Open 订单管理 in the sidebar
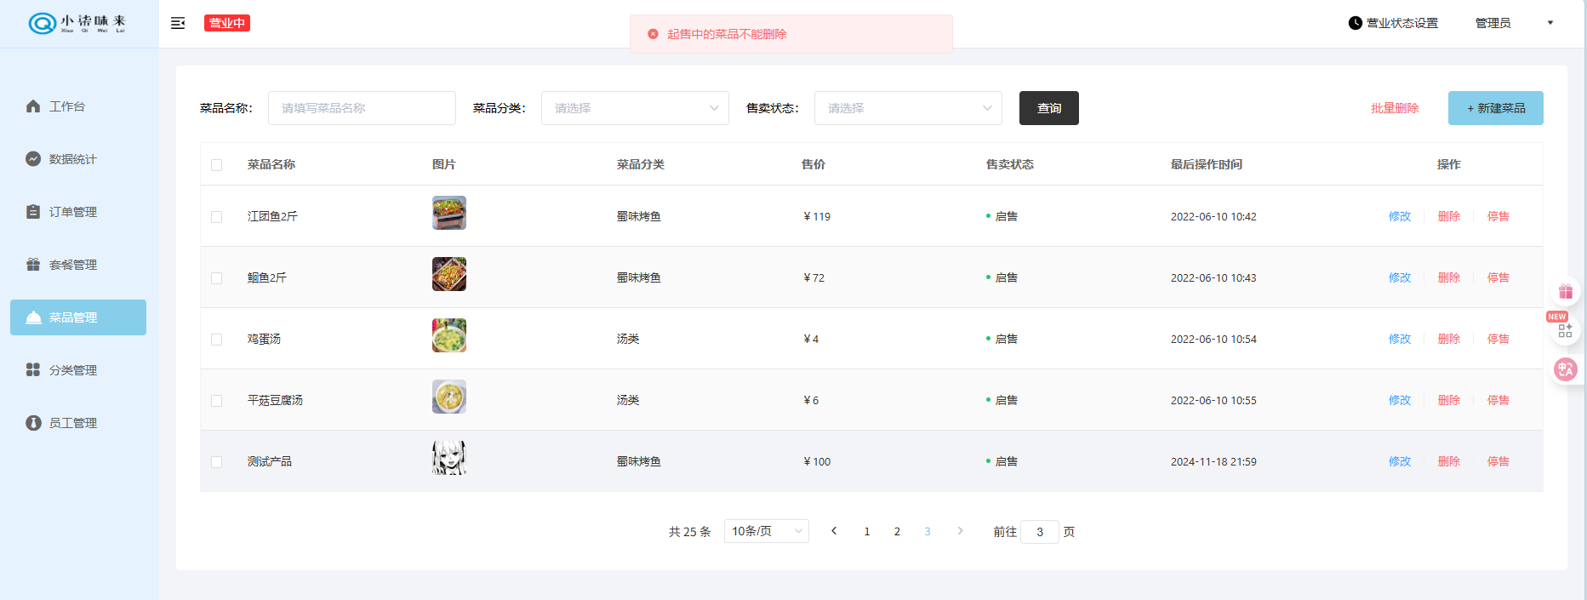Screen dimensions: 1587x600 [x=73, y=212]
